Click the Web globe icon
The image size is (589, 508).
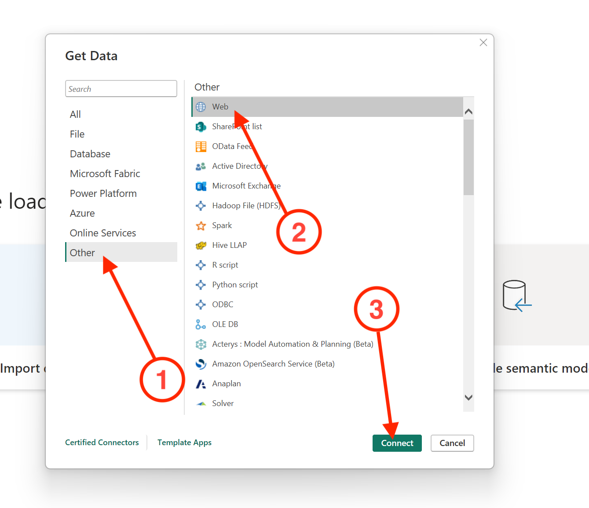tap(201, 107)
